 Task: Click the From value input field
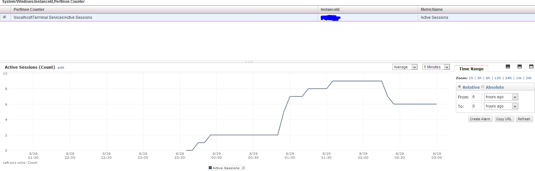[476, 97]
